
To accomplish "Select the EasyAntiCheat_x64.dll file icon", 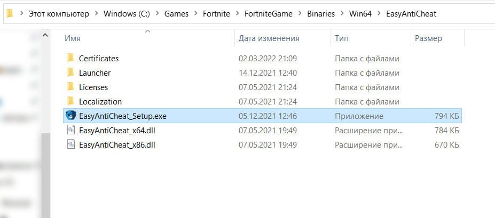I will [x=70, y=130].
